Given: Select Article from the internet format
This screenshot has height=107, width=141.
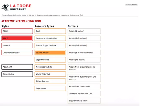Looking at the screenshot, I should click(84, 86).
